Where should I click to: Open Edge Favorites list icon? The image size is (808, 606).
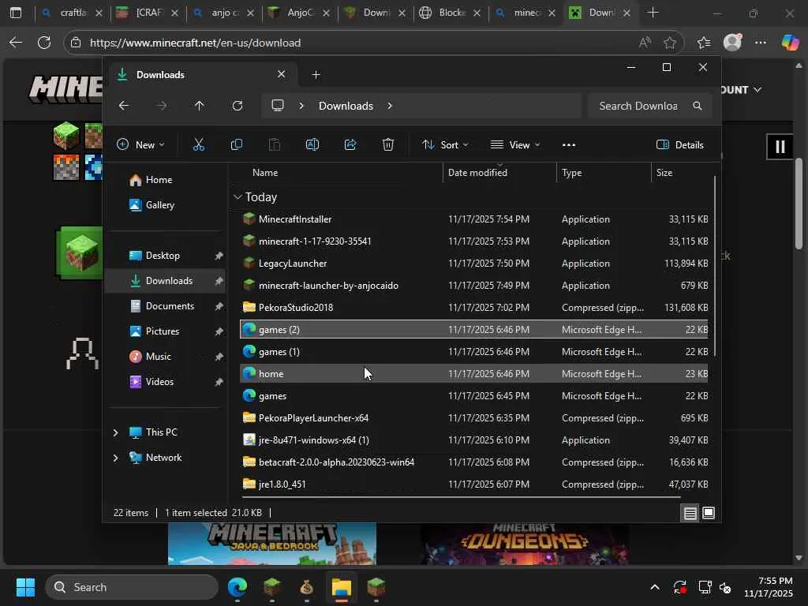click(x=703, y=43)
